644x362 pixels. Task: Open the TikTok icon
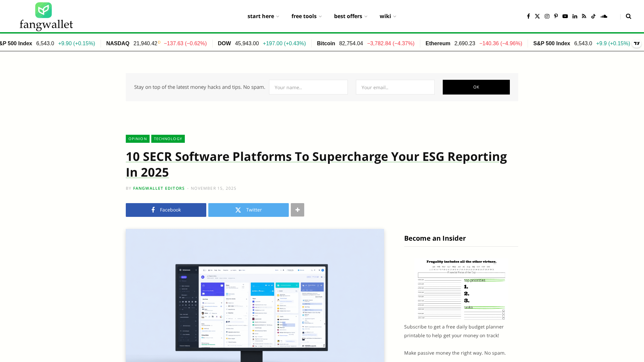tap(593, 16)
